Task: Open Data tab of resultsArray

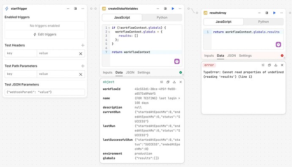Action: click(220, 56)
